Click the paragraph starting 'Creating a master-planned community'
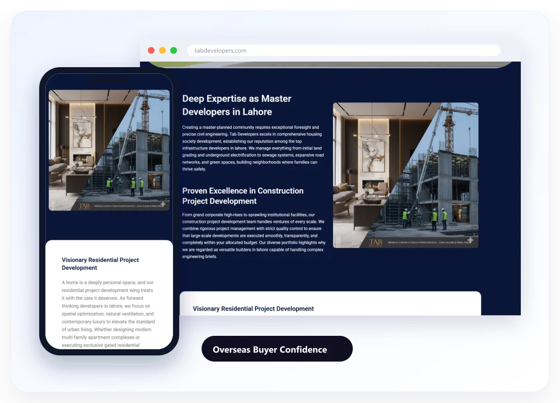Screen dimensions: 560x403 253,148
